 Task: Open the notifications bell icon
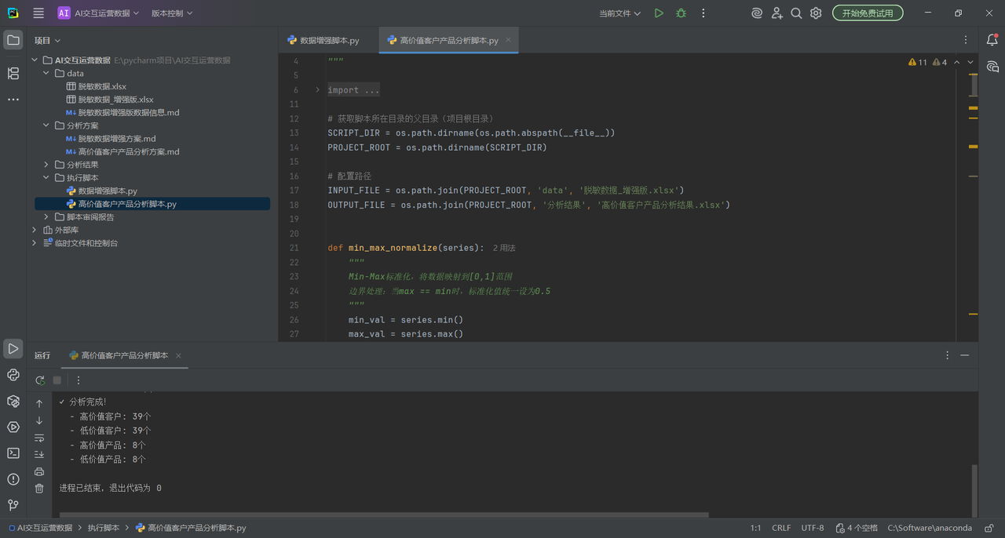(992, 40)
